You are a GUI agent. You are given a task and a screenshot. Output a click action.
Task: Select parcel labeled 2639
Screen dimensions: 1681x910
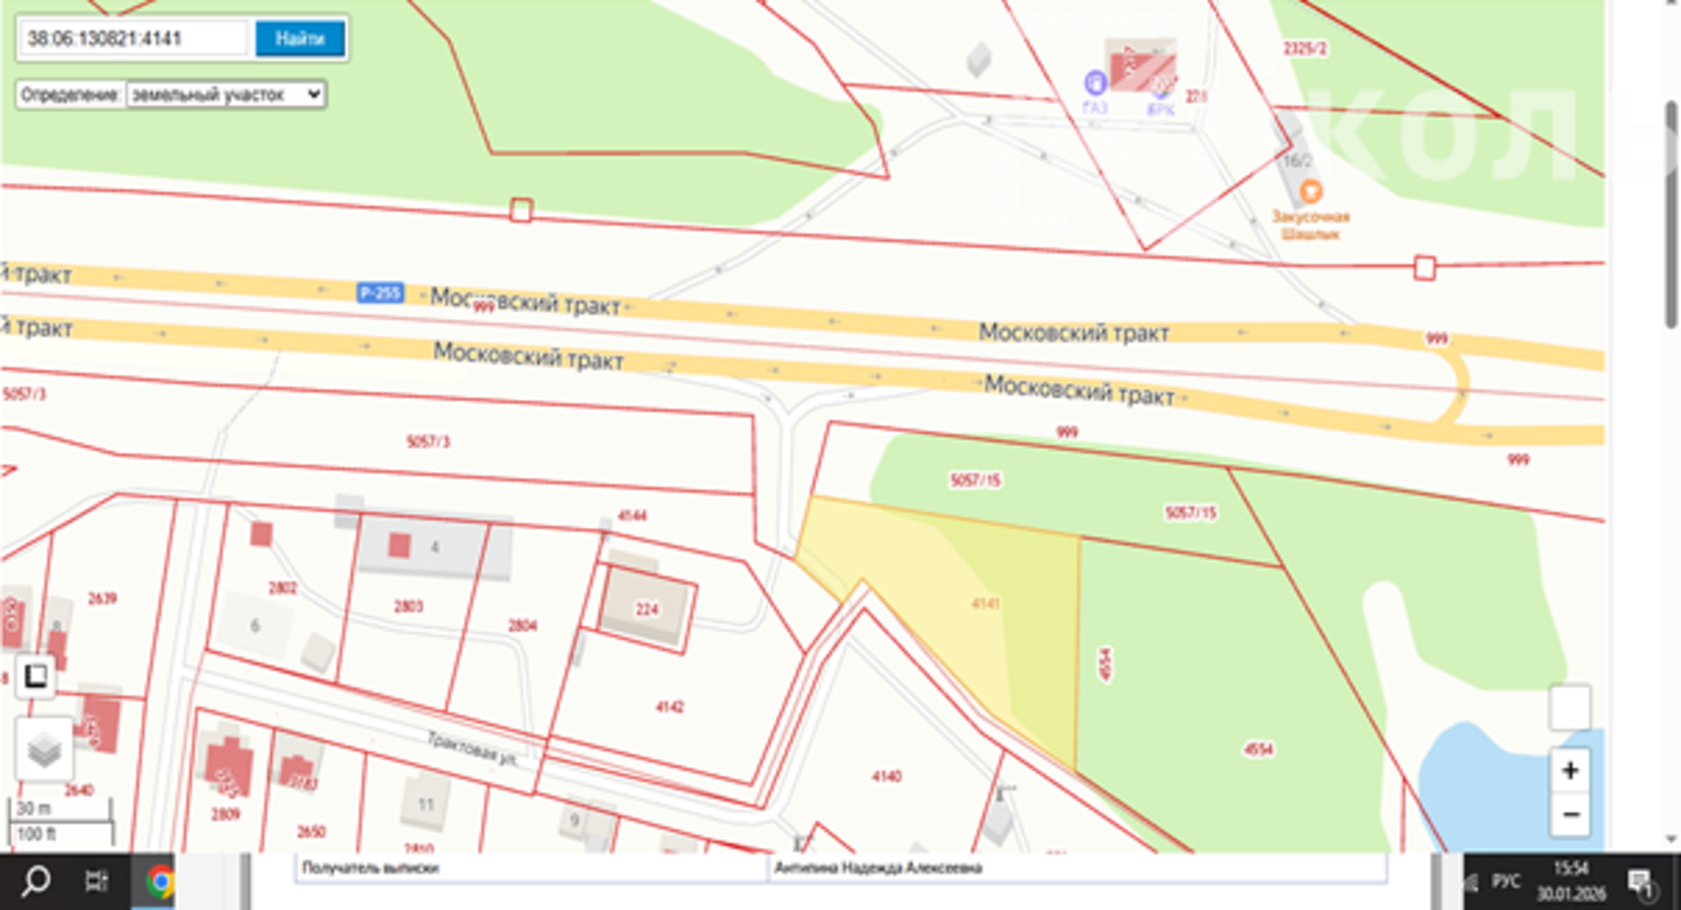pyautogui.click(x=103, y=598)
